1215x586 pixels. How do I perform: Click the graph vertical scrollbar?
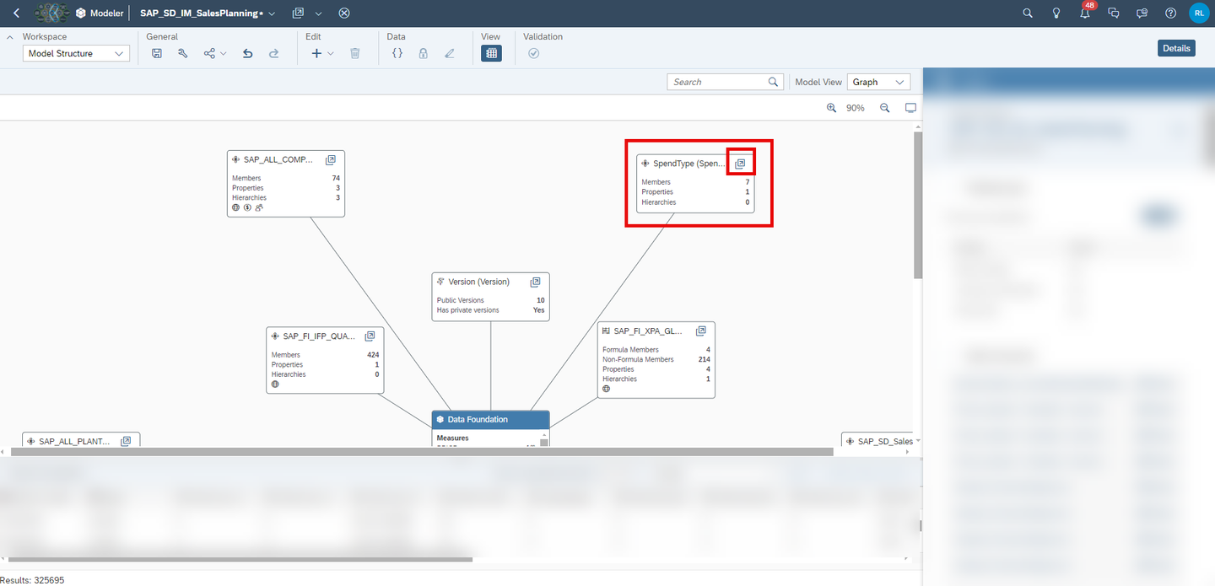click(918, 205)
